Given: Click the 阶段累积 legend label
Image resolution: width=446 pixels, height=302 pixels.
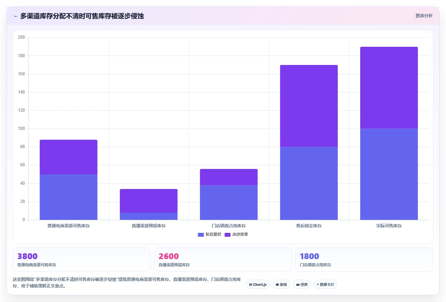Looking at the screenshot, I should 213,234.
